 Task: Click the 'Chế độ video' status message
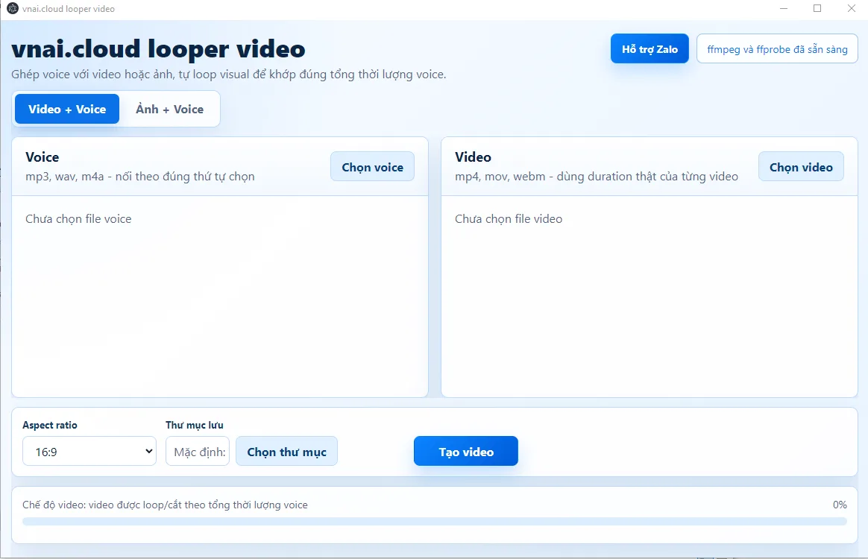click(x=165, y=505)
